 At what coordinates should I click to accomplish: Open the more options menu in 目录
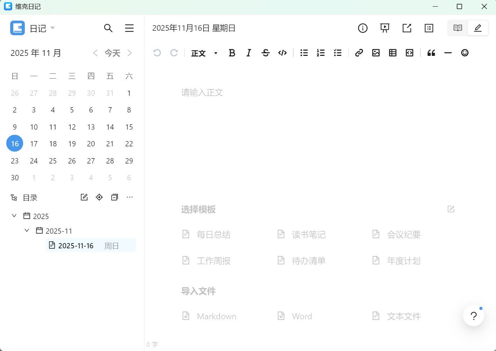[x=130, y=197]
